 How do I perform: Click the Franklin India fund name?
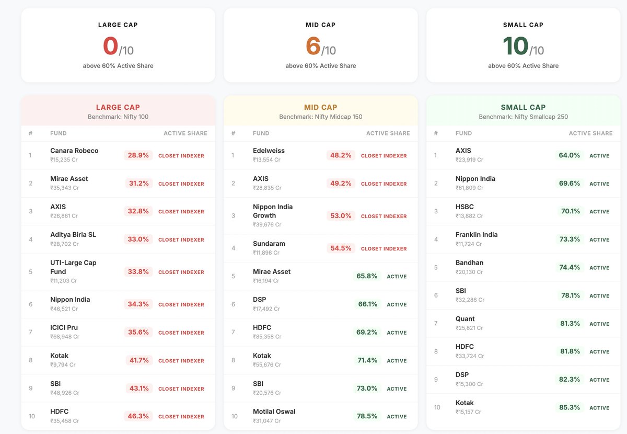pyautogui.click(x=477, y=235)
